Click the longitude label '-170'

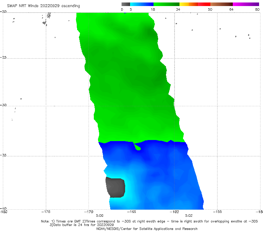[88, 212]
